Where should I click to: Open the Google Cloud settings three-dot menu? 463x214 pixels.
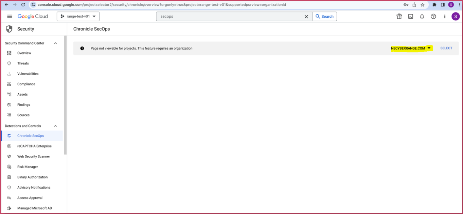[445, 16]
